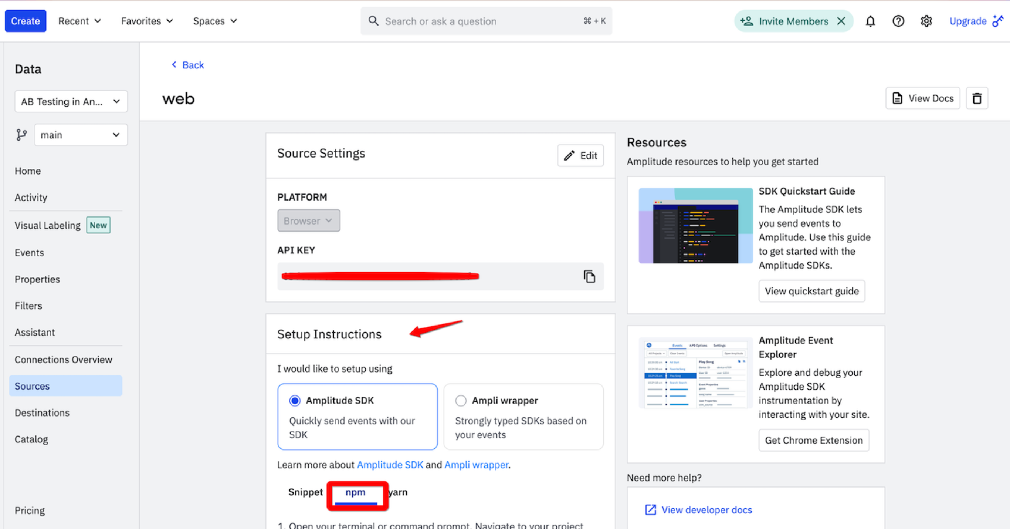Dismiss Invite Members with X icon
Viewport: 1010px width, 529px height.
[x=841, y=21]
